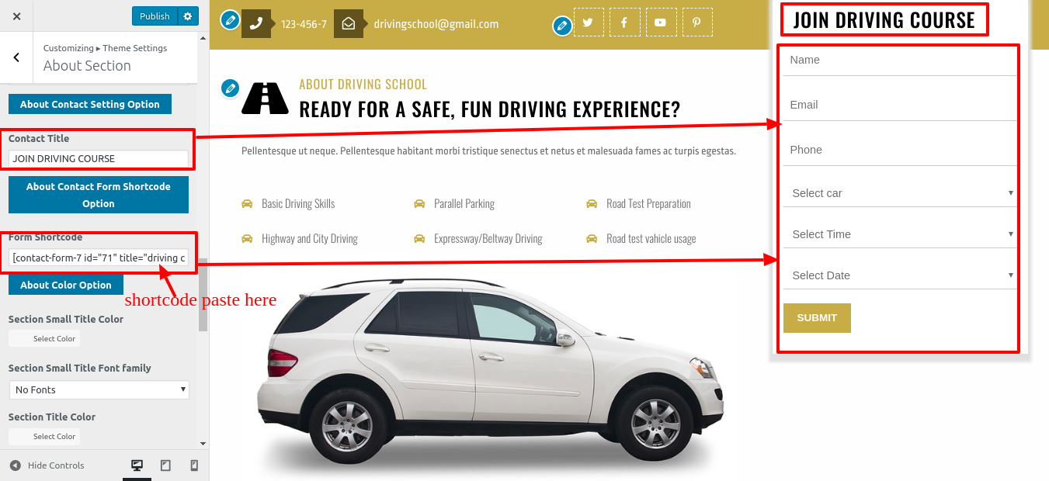Click the Form Shortcode input field
The height and width of the screenshot is (481, 1049).
(x=99, y=258)
